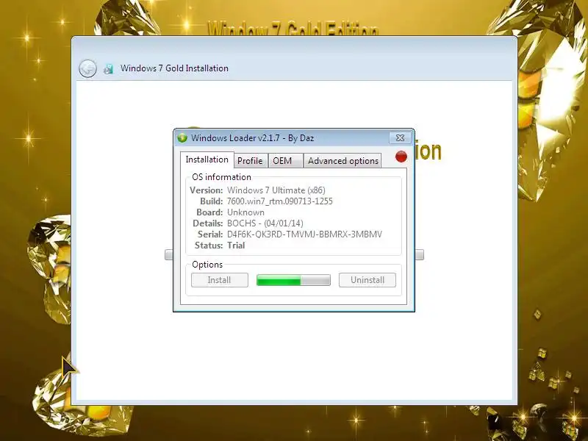Switch to Advanced options tab

click(343, 161)
